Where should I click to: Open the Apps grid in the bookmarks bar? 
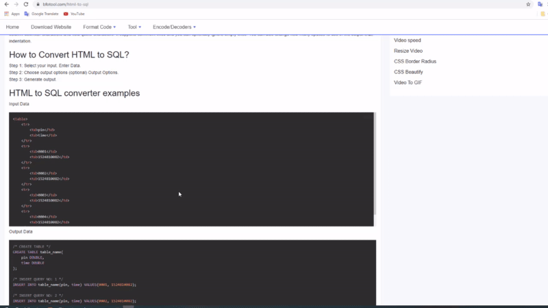pos(12,14)
